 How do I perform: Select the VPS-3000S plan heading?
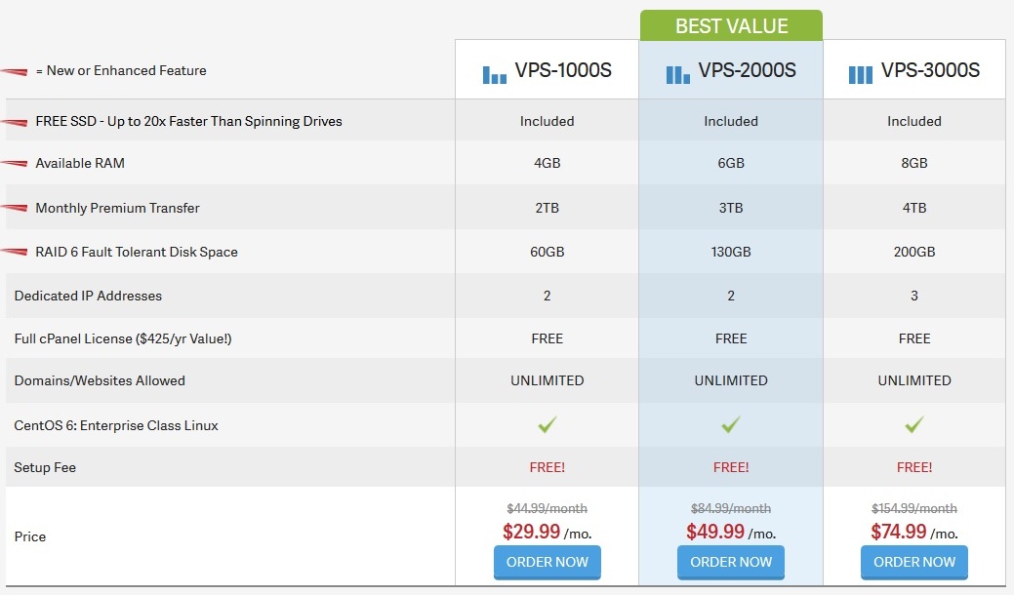930,71
